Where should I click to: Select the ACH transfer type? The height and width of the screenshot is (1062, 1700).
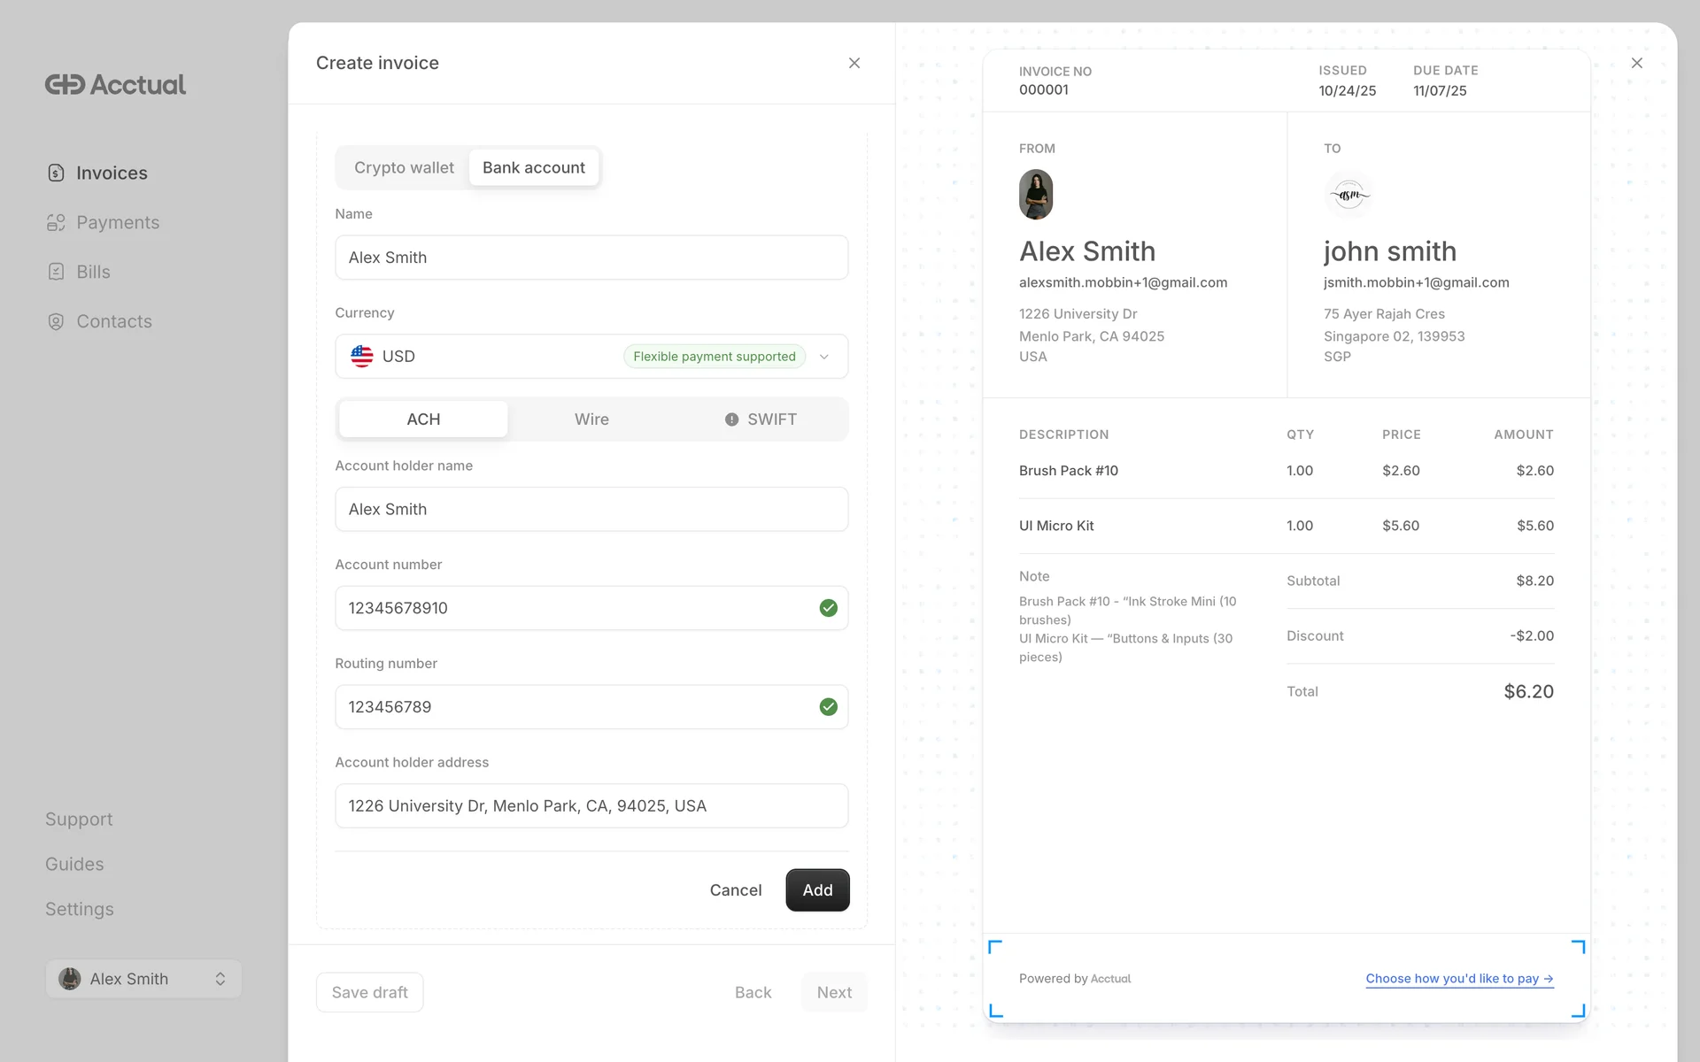pos(423,419)
